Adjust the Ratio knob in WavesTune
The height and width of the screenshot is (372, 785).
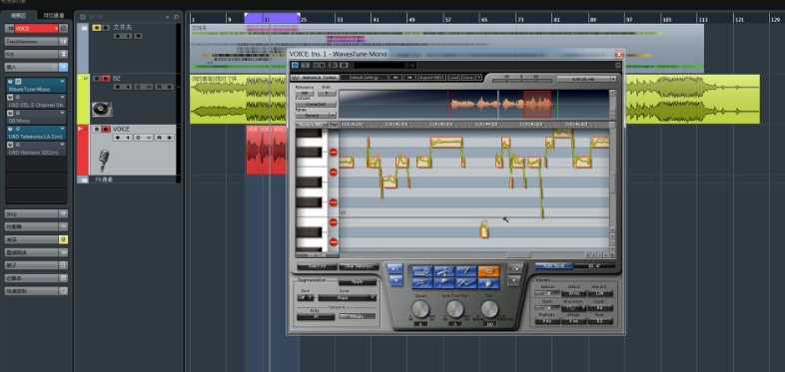click(489, 309)
